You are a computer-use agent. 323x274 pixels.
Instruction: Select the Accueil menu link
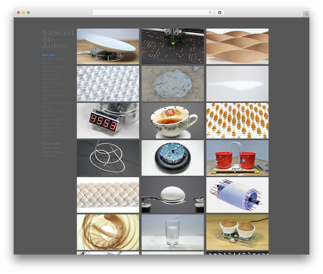[48, 55]
